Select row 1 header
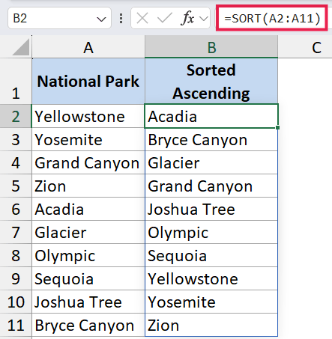 [x=16, y=81]
